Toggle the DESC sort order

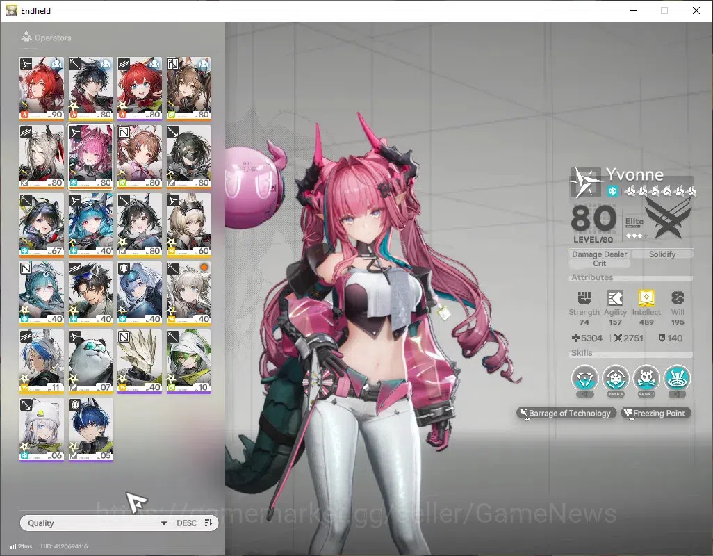point(186,523)
